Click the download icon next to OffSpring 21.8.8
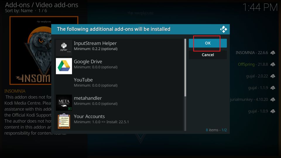 tap(273, 64)
